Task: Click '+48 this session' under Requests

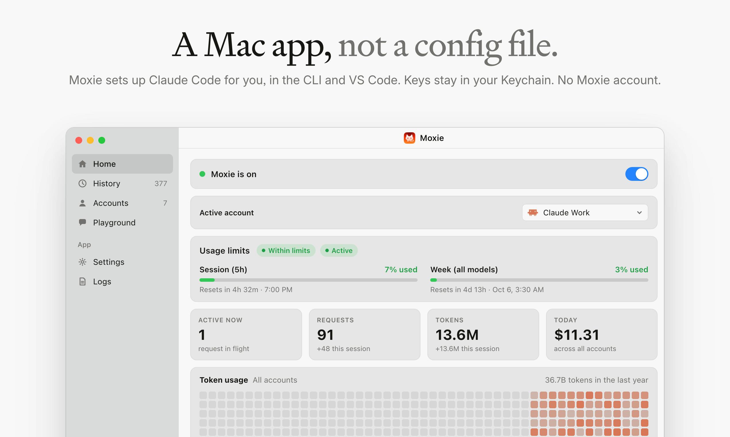Action: tap(343, 349)
